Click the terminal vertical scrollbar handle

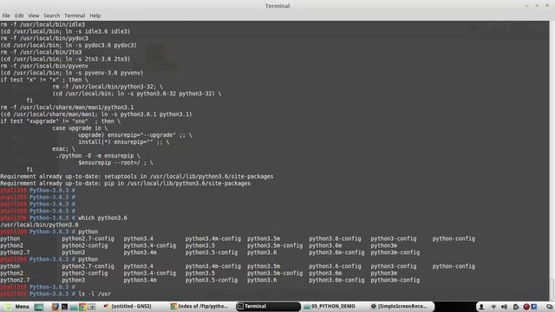[x=552, y=289]
